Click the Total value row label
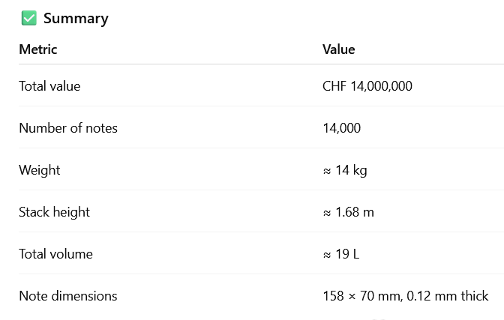Viewport: 504px width, 320px height. click(49, 86)
